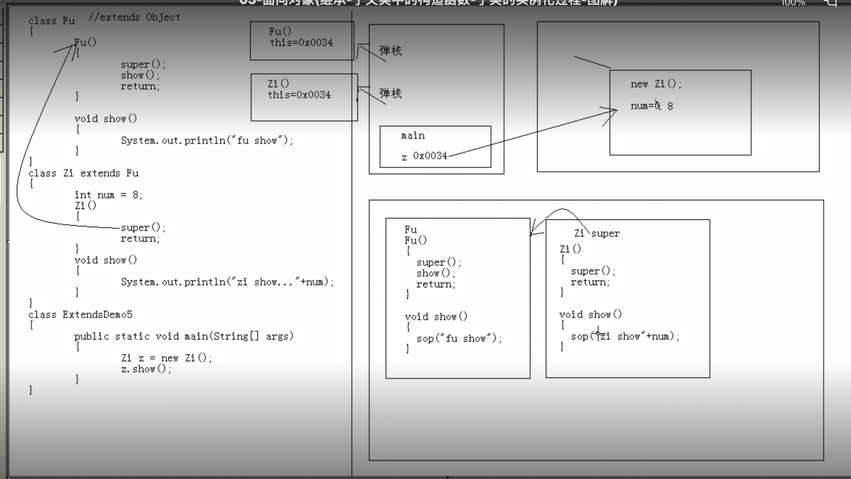Click the "z.show();" call
Screen dimensions: 851x479
pos(146,369)
